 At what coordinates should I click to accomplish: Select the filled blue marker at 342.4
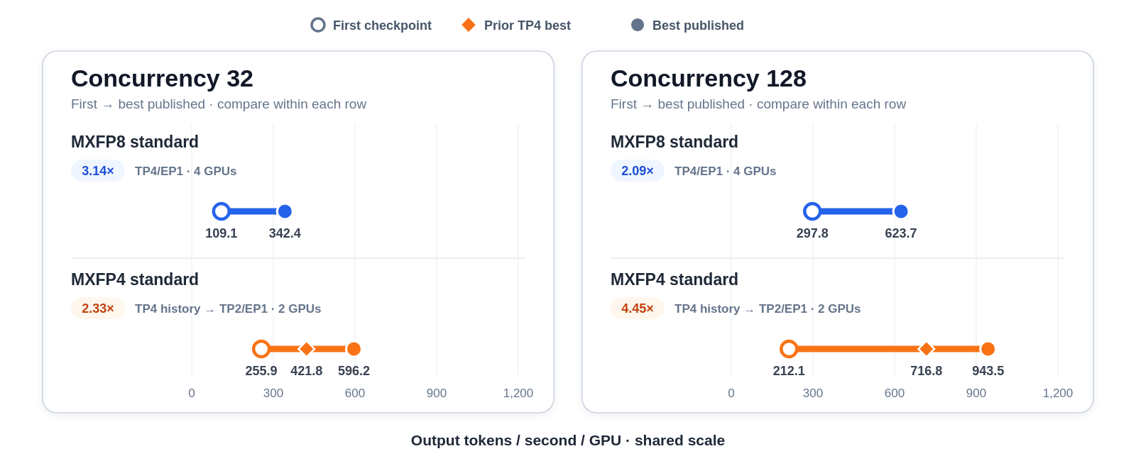285,211
